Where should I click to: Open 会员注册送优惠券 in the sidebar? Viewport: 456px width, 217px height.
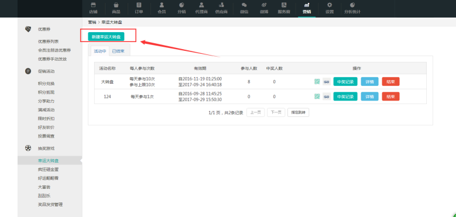pos(54,50)
